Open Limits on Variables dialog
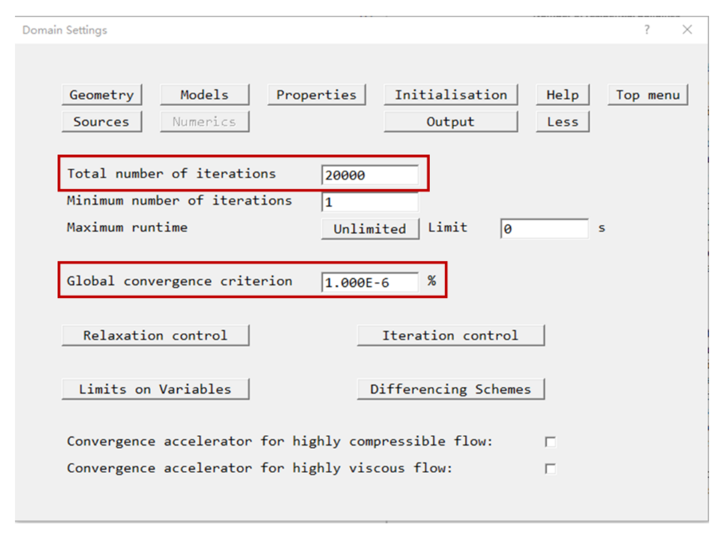Image resolution: width=719 pixels, height=533 pixels. pos(155,389)
